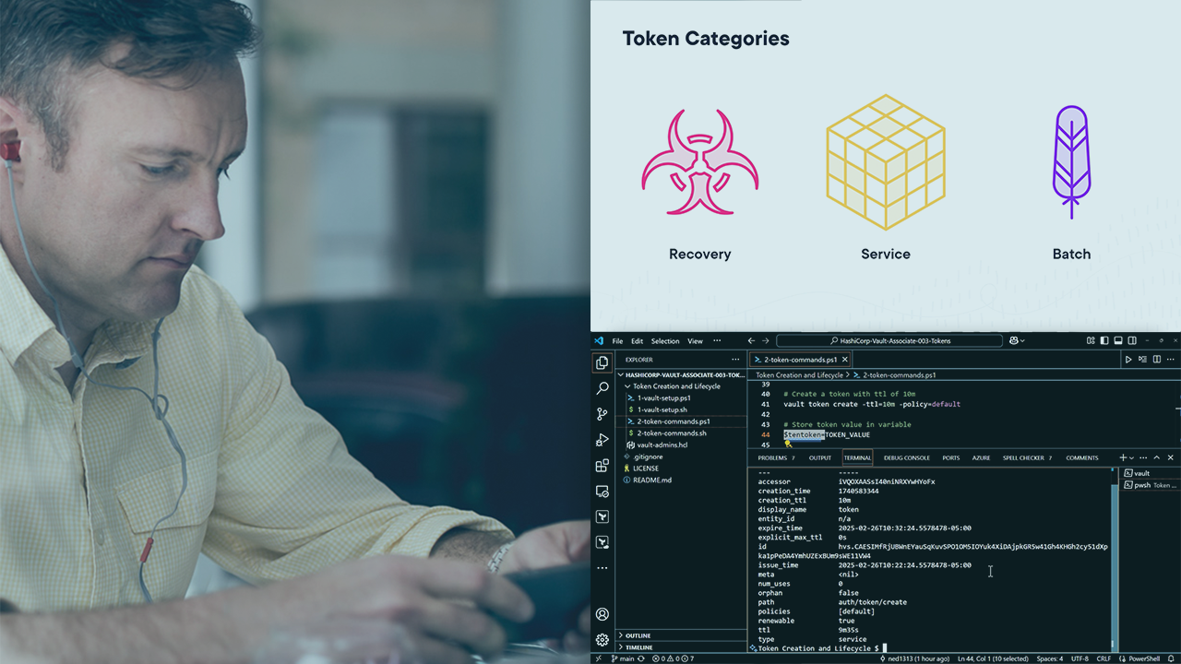
Task: Click the Run file play button
Action: click(x=1127, y=360)
